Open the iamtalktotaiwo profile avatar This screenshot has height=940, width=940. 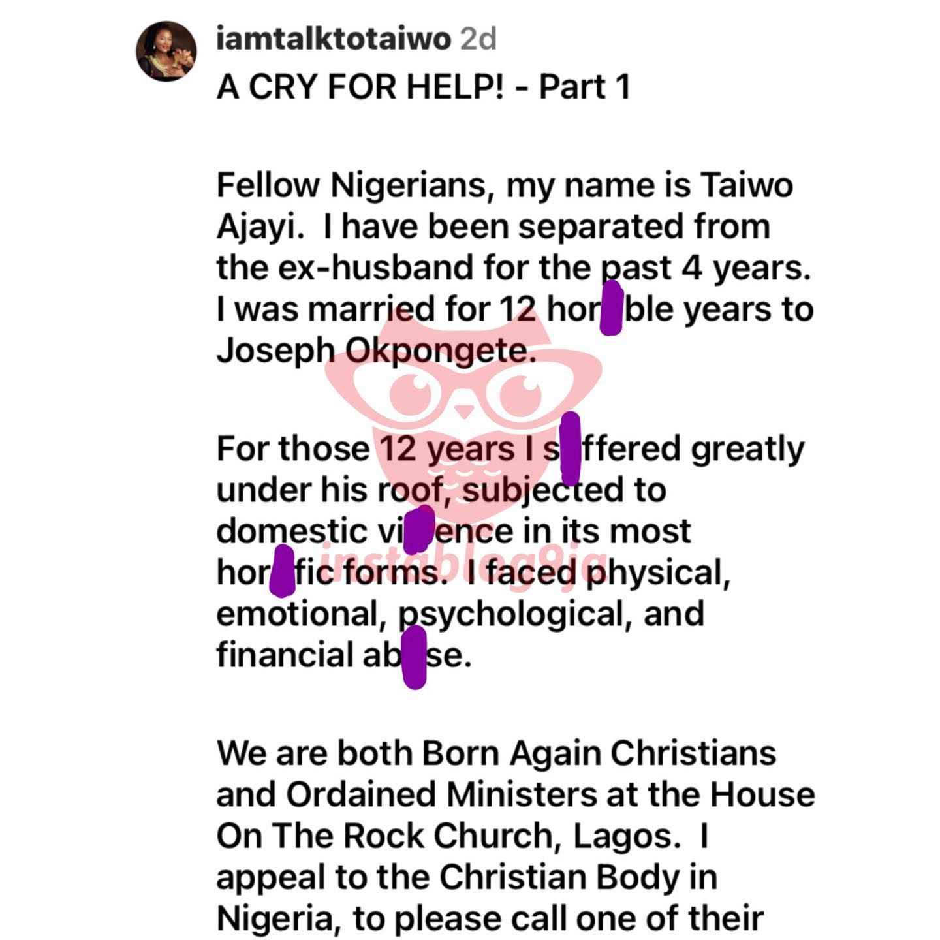coord(167,51)
